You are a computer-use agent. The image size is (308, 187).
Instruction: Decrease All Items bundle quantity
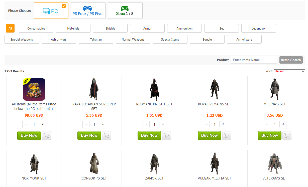point(26,124)
